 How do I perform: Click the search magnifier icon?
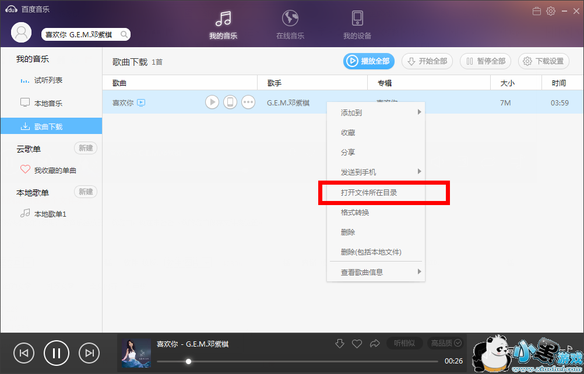click(x=124, y=34)
